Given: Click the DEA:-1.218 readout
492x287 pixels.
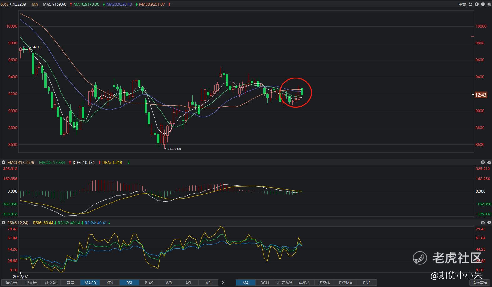Looking at the screenshot, I should [112, 163].
